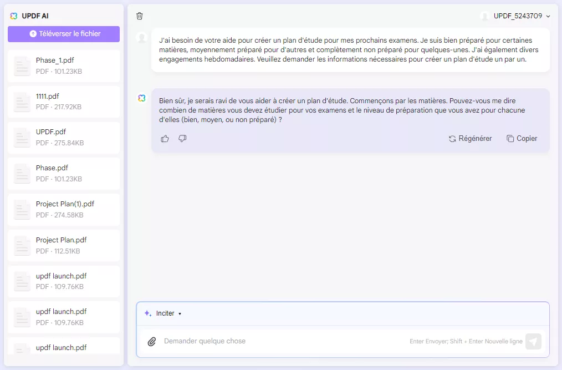562x370 pixels.
Task: Click the UPDF.pdf file icon
Action: tap(22, 138)
